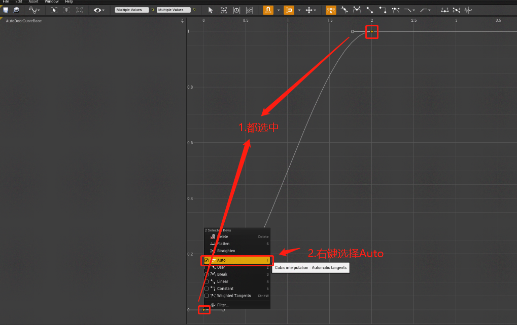Toggle Weighted Tangents toolbar icon

coord(396,10)
